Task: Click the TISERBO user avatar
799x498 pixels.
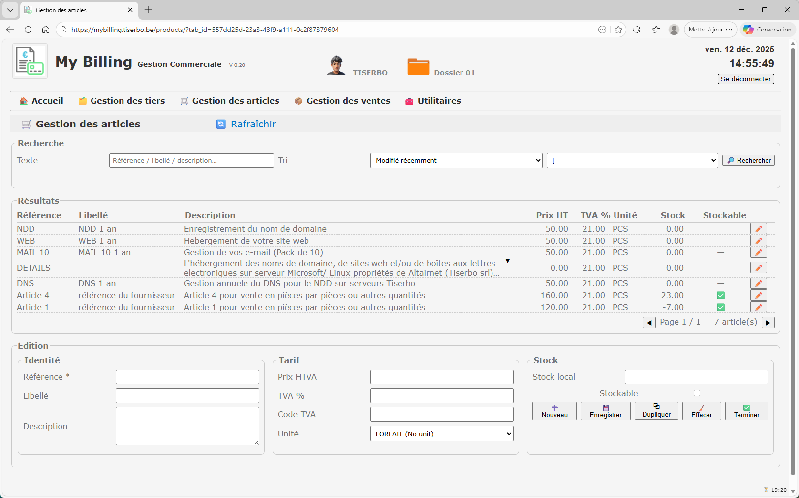Action: (336, 64)
